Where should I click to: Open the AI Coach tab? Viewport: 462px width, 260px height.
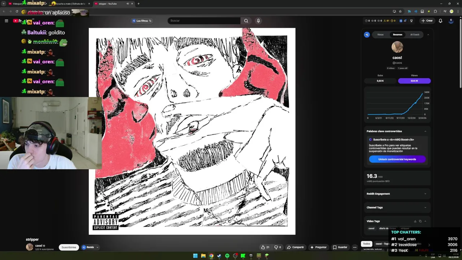tap(415, 35)
